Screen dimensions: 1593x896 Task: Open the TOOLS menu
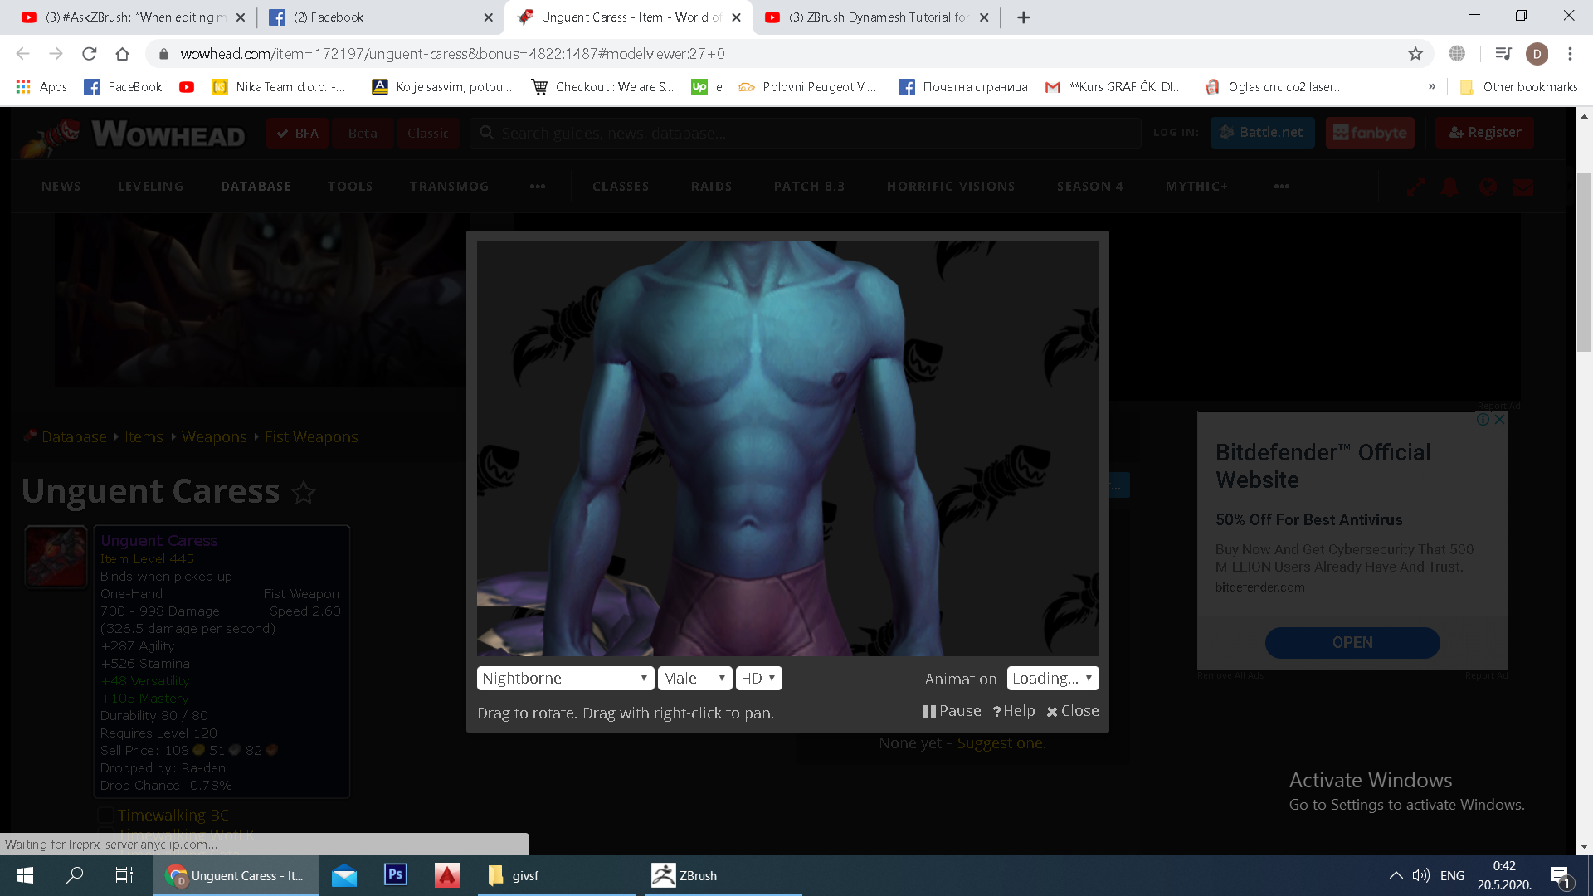pyautogui.click(x=350, y=187)
